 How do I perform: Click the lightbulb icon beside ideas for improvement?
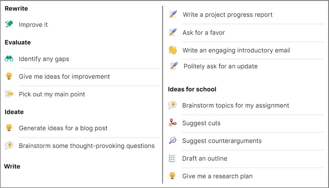tap(9, 76)
